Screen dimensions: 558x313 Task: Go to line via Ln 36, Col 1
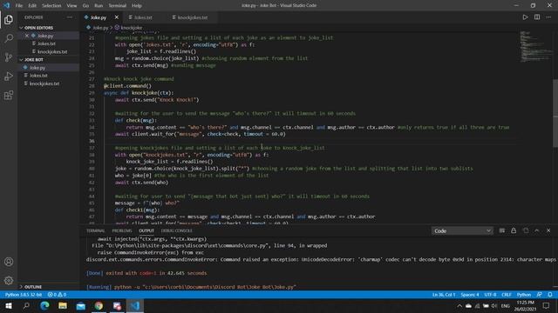tap(444, 295)
